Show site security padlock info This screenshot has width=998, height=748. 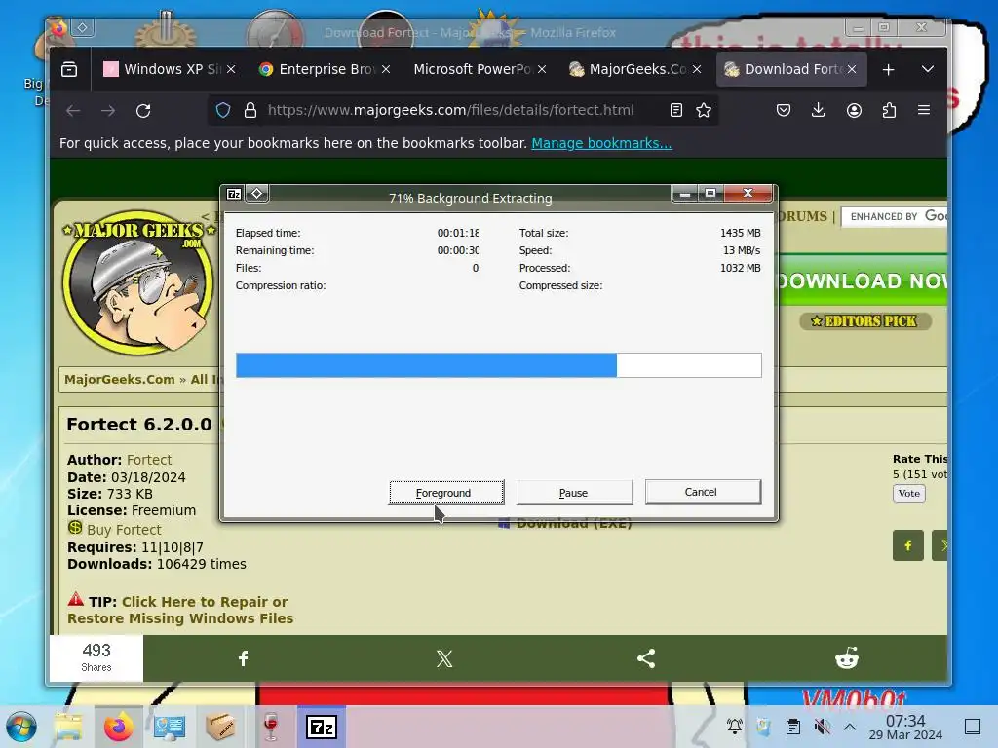[250, 110]
